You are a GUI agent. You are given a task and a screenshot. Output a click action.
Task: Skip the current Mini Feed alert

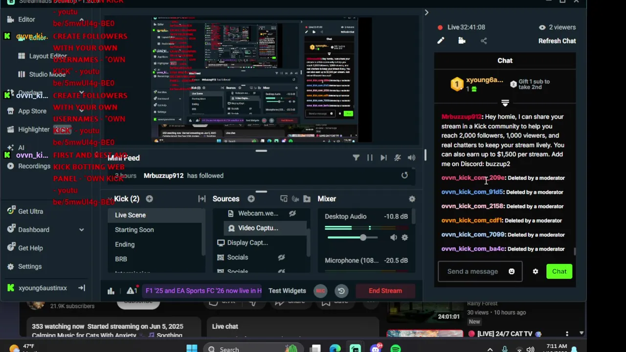point(383,157)
